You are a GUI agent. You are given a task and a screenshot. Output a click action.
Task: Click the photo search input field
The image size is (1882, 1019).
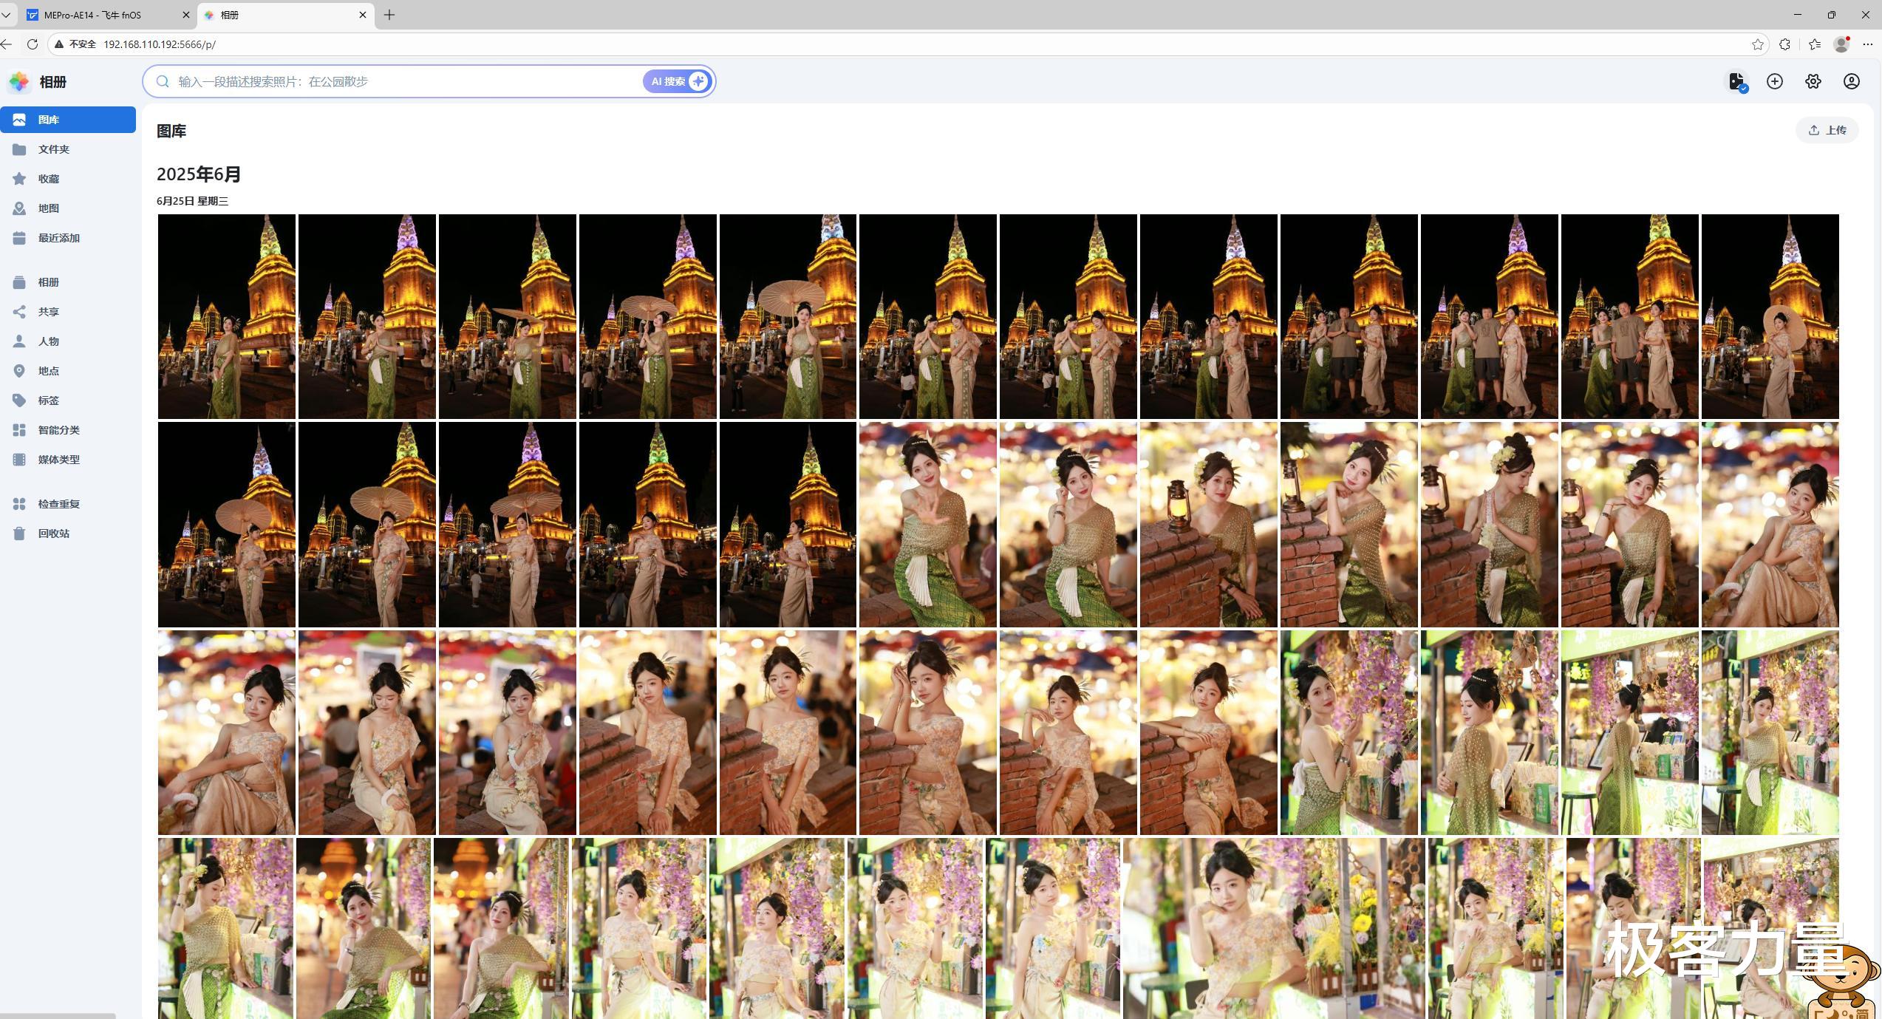(406, 81)
